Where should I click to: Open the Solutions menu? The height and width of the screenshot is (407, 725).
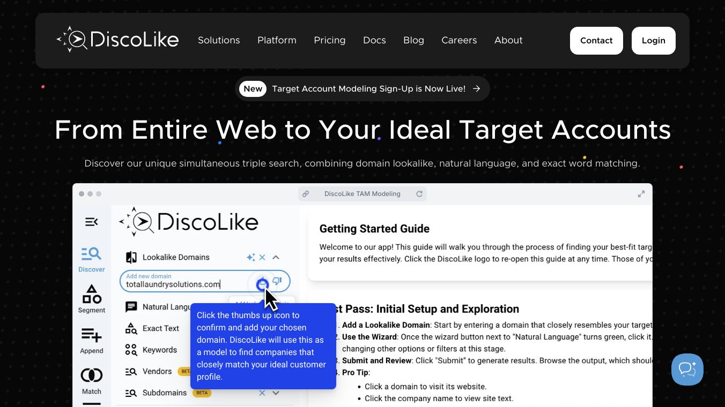point(219,40)
